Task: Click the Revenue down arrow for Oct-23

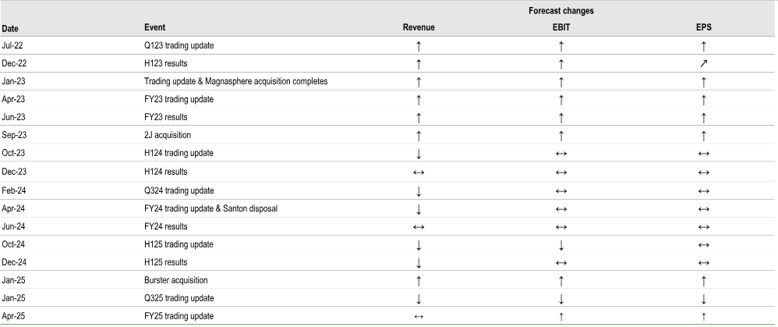Action: (419, 154)
